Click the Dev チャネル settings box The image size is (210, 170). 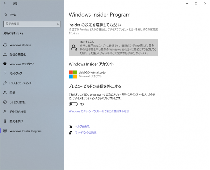tap(113, 47)
